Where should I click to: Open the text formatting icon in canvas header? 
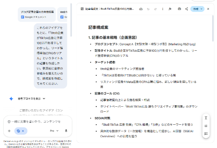[x=170, y=9]
